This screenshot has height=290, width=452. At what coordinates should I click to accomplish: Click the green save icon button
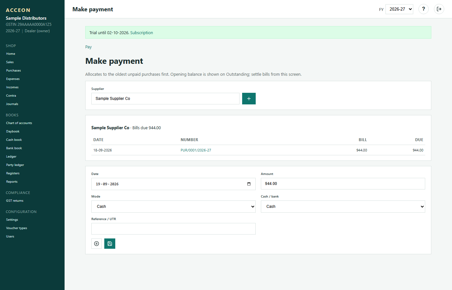110,244
